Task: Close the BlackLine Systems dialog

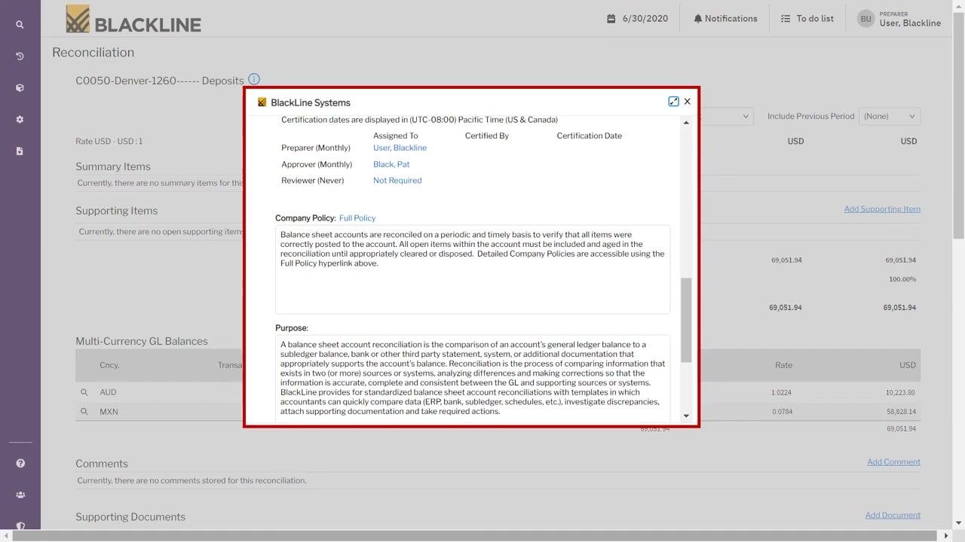Action: 687,102
